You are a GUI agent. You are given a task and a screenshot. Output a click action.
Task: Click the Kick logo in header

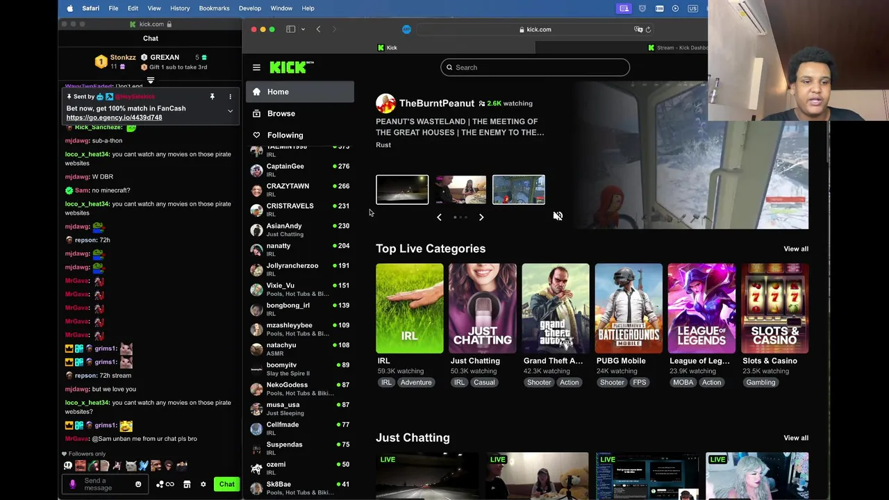[x=291, y=67]
